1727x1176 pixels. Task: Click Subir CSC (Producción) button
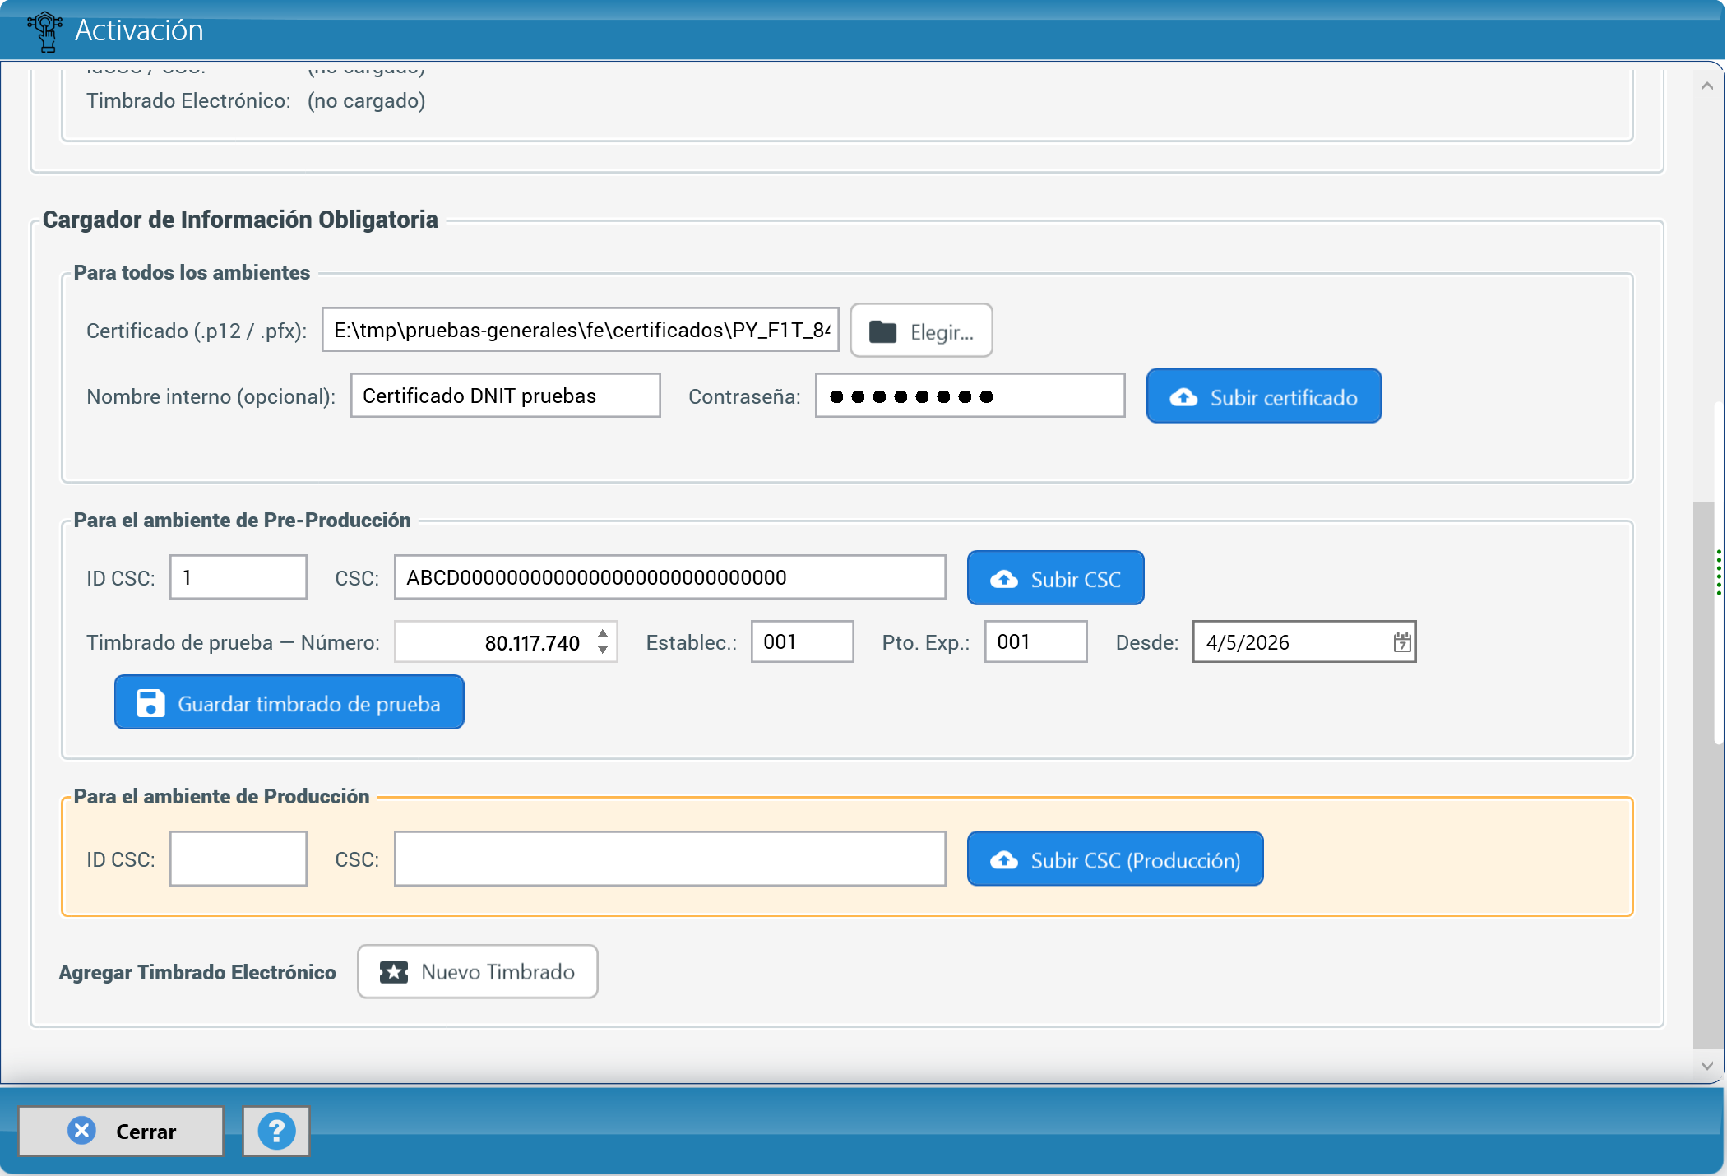1115,859
